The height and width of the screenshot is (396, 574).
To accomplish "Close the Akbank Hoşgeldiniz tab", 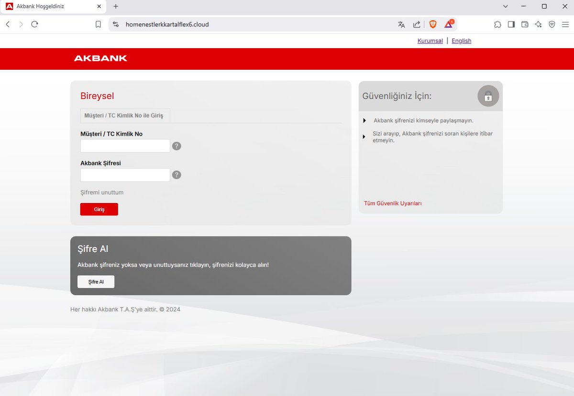I will pos(99,7).
